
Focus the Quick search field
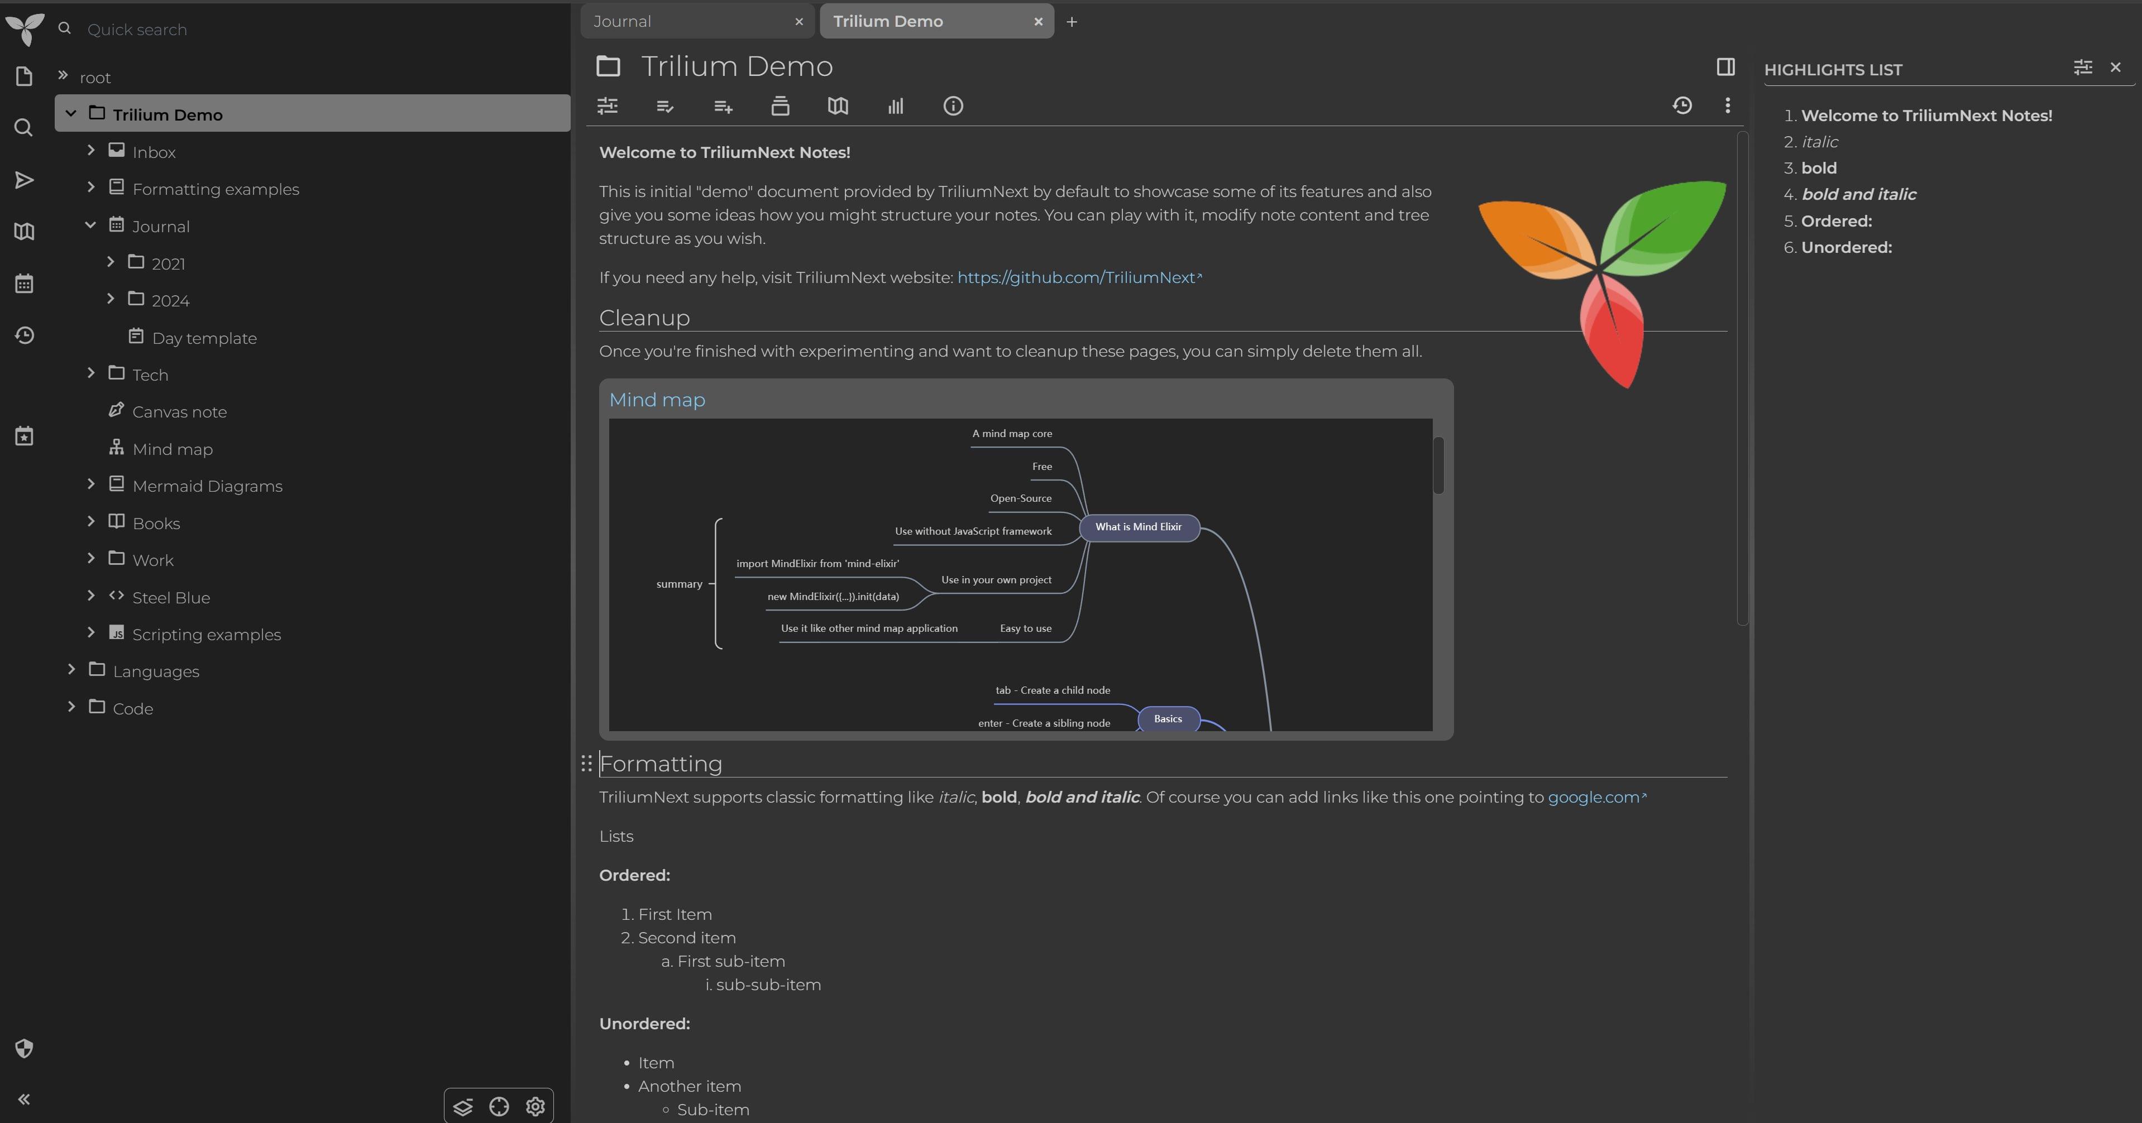[x=250, y=30]
